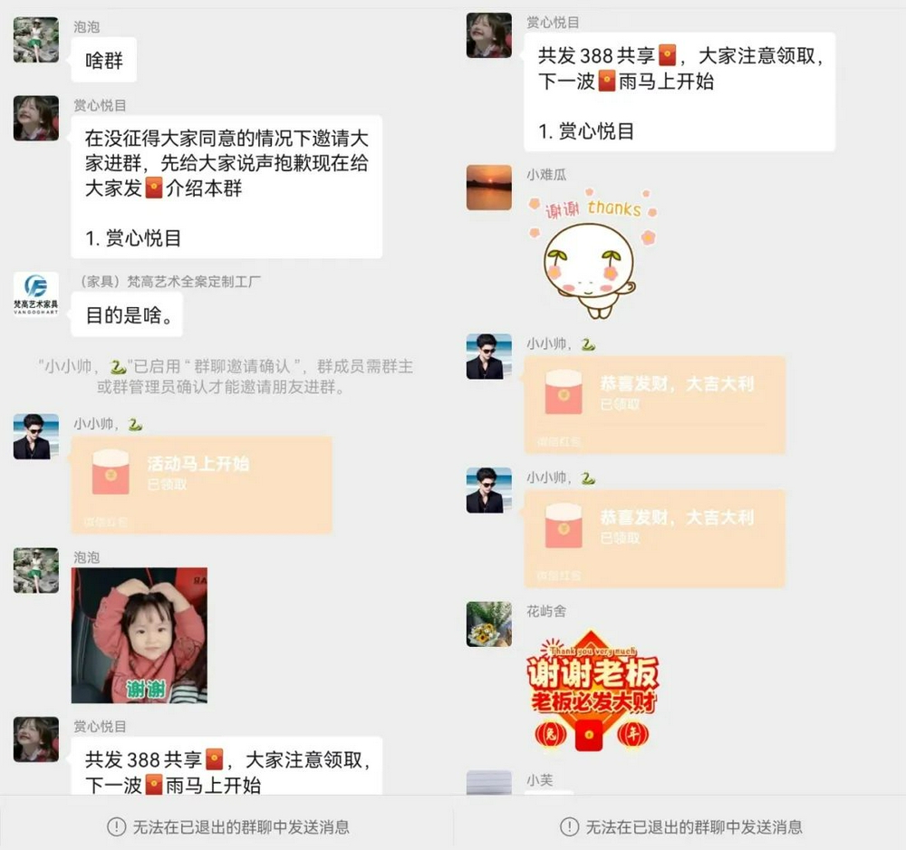Tap 赏心悦目's avatar beside the apology message
The image size is (906, 850).
36,118
